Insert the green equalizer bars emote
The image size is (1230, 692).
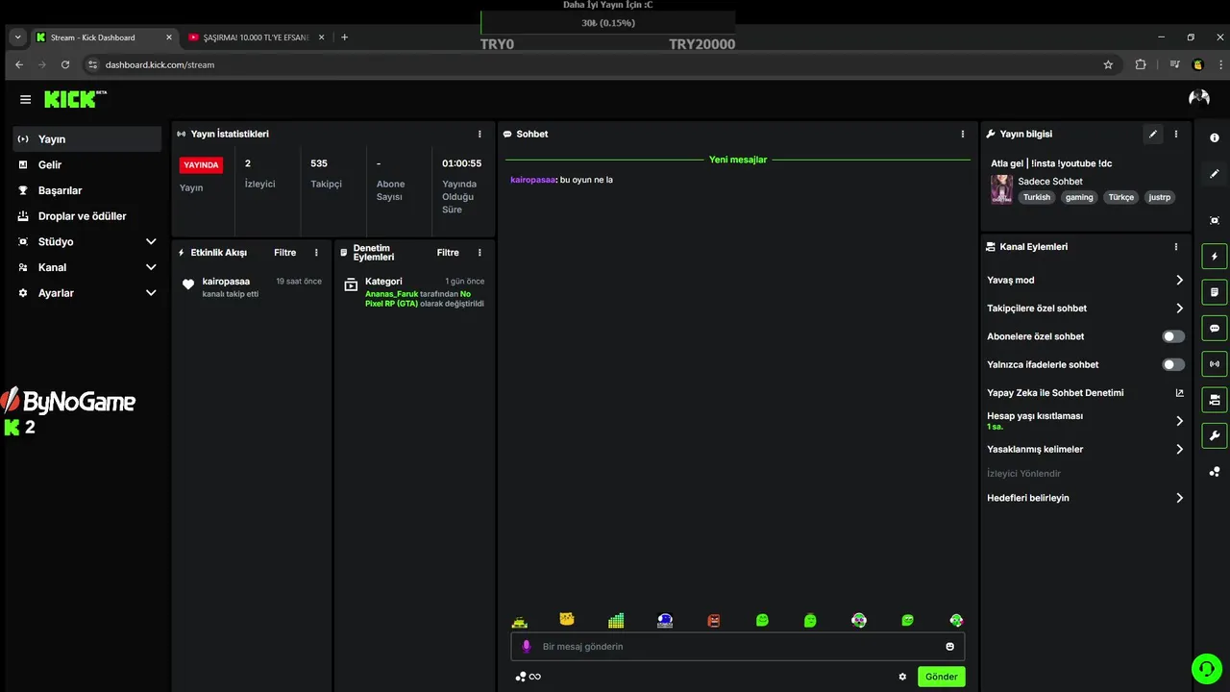coord(616,620)
